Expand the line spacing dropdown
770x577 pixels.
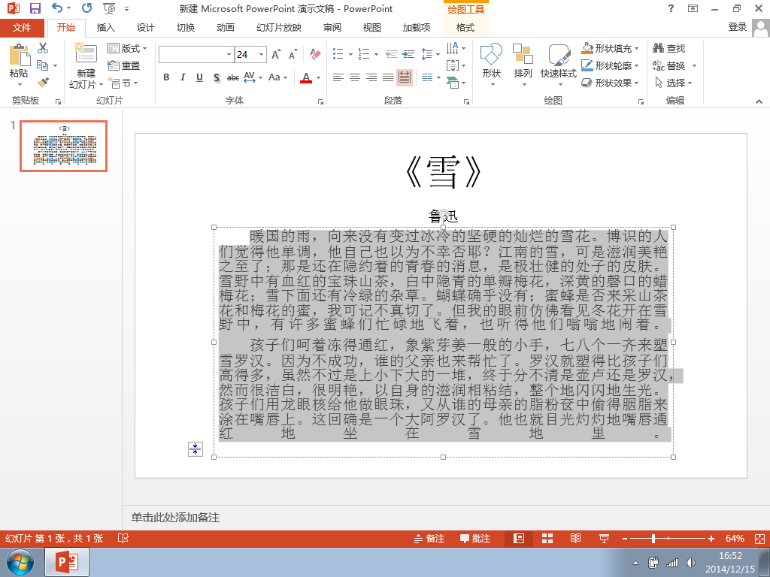coord(430,54)
